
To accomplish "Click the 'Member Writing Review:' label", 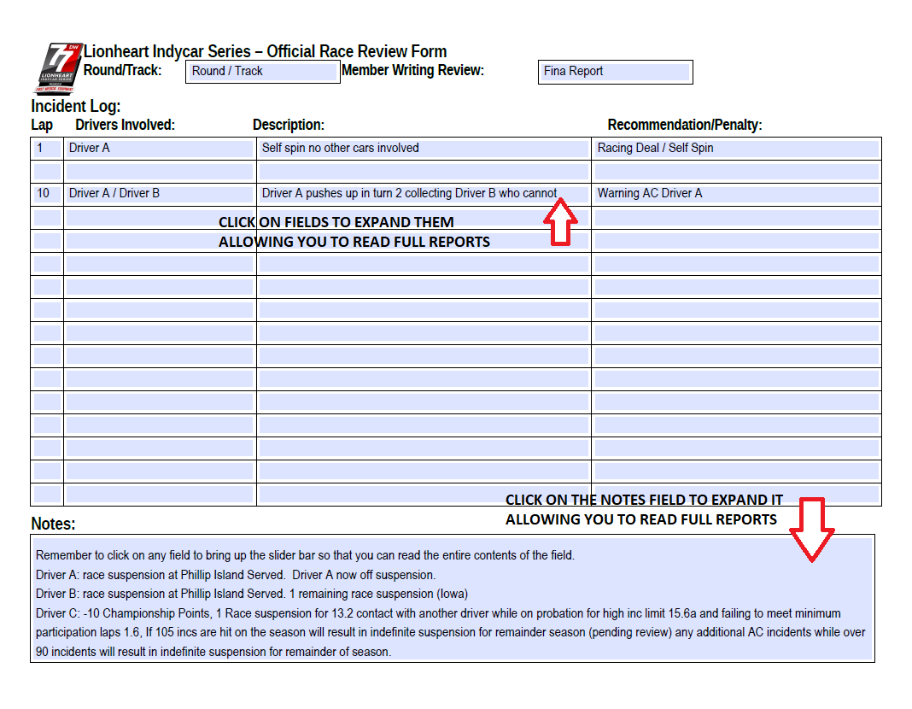I will [x=413, y=70].
